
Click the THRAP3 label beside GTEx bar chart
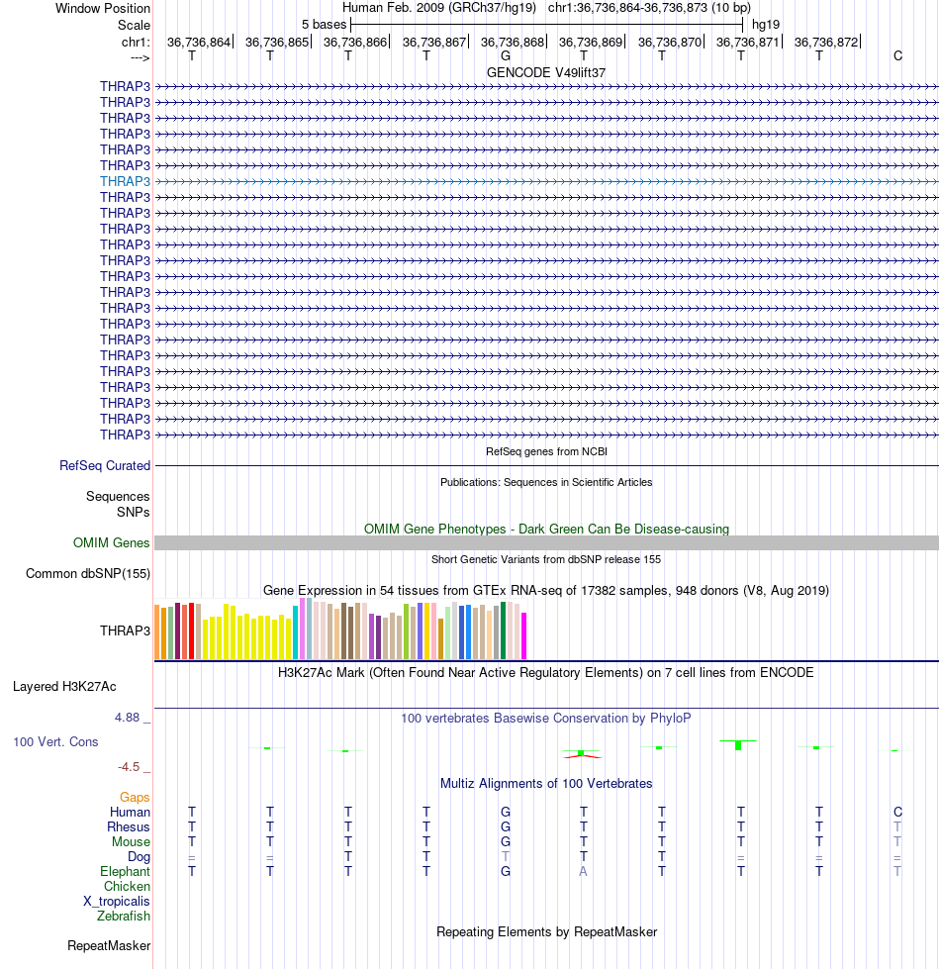(x=125, y=630)
